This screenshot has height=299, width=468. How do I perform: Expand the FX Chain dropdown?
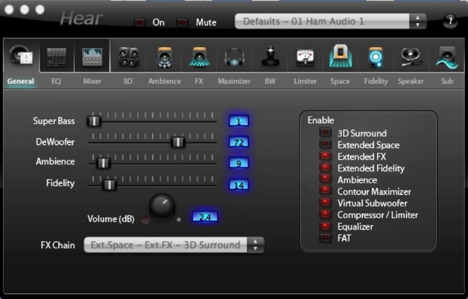[174, 245]
